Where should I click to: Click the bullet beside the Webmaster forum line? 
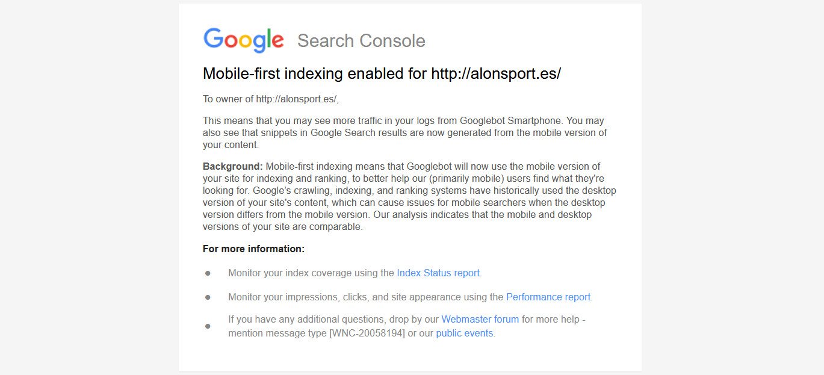pyautogui.click(x=208, y=326)
